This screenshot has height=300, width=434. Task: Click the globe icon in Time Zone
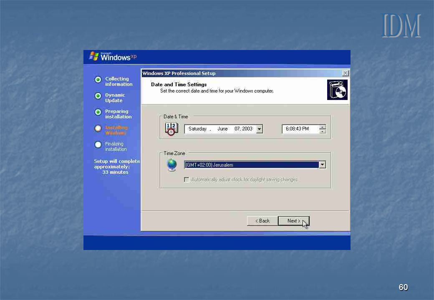pyautogui.click(x=172, y=165)
